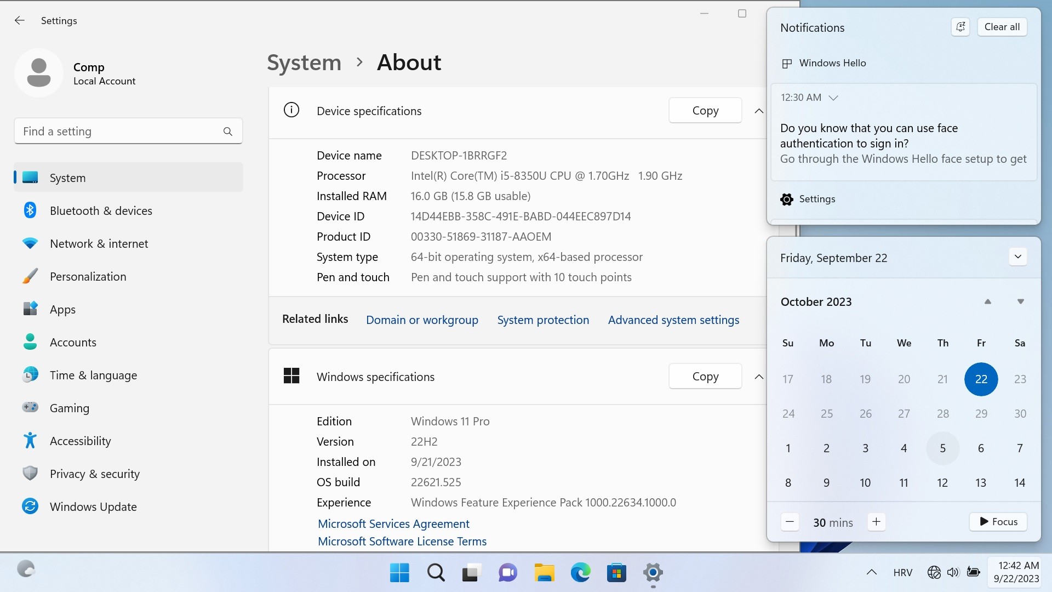Launch the Chat app from the taskbar
Viewport: 1052px width, 592px height.
(508, 573)
